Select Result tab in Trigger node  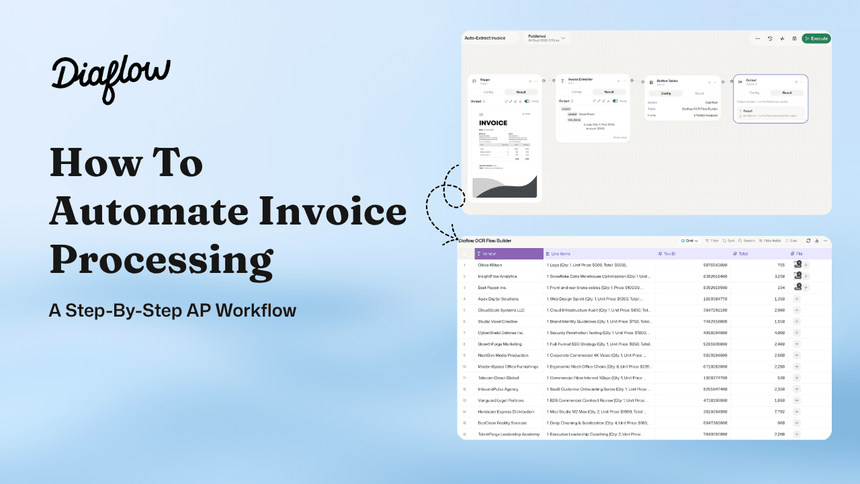click(521, 92)
